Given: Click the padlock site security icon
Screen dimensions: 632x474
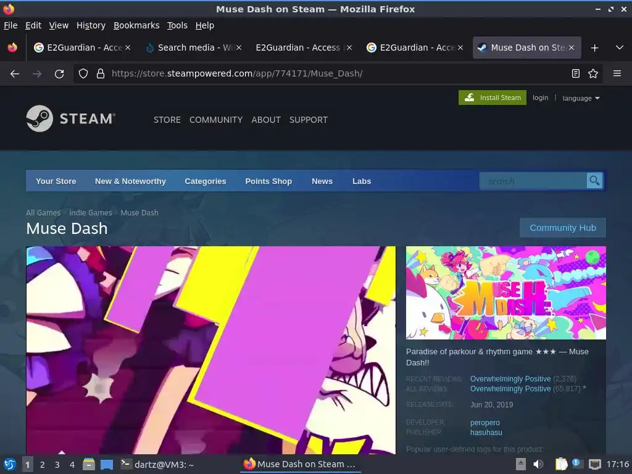Looking at the screenshot, I should point(101,74).
